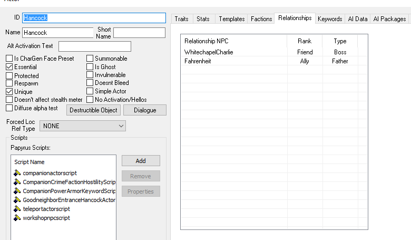
Task: Click the script Properties button
Action: pos(141,191)
